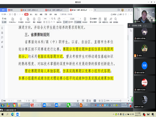
Task: Open the 插入 ribbon tab
Action: point(31,14)
